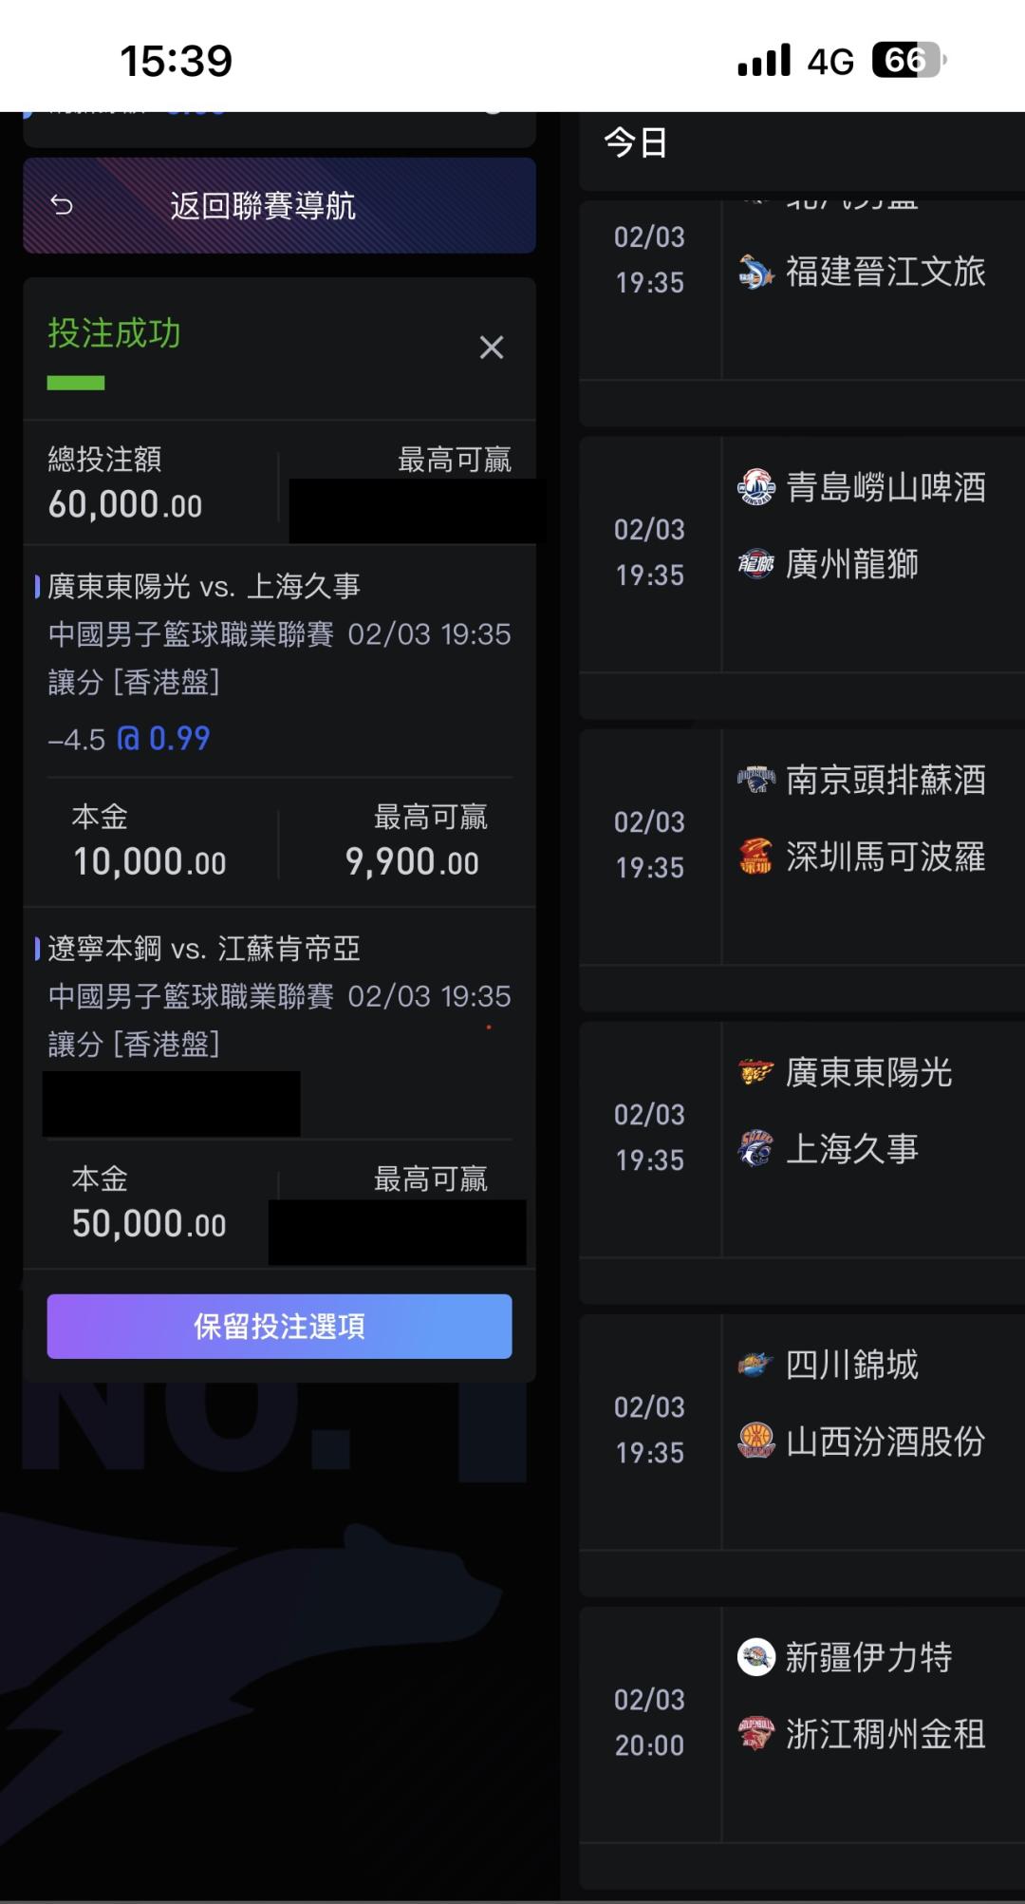Tap the 廣州龍獅 team logo
This screenshot has width=1025, height=1904.
(755, 564)
